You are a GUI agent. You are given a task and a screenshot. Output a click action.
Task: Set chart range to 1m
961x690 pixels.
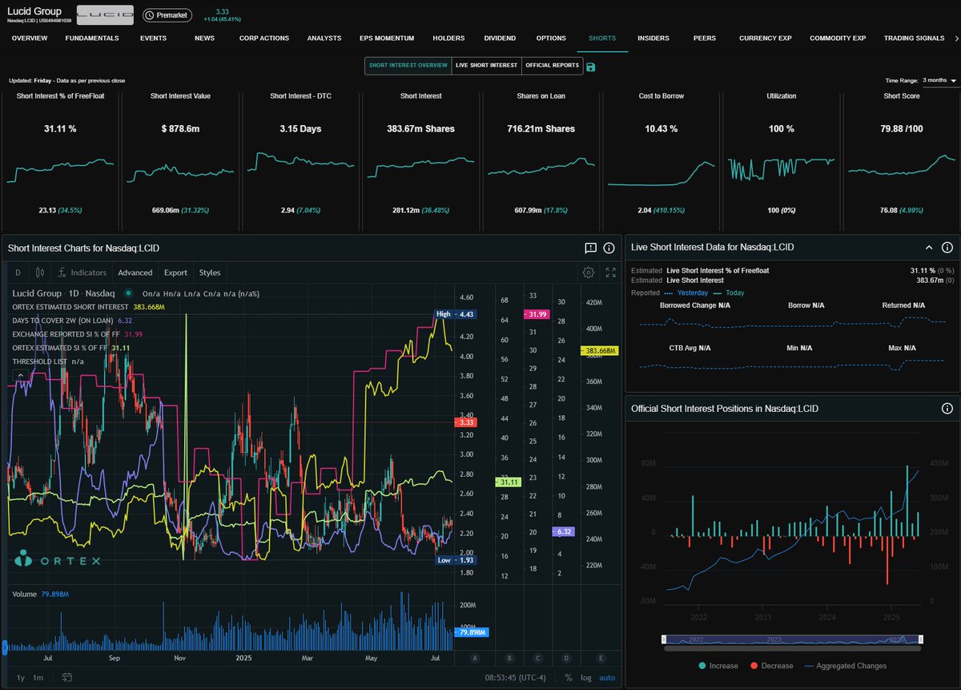point(38,677)
